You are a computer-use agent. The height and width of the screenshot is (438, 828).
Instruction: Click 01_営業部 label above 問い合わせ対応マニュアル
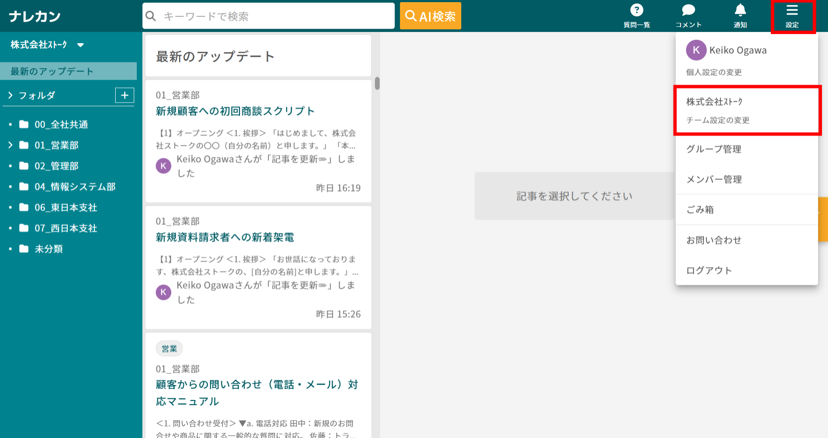pos(178,369)
